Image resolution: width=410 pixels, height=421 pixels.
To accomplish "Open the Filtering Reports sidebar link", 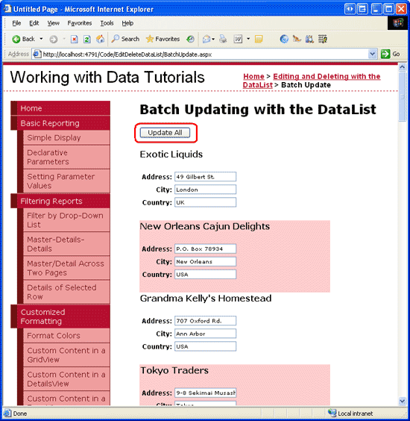I will point(51,201).
